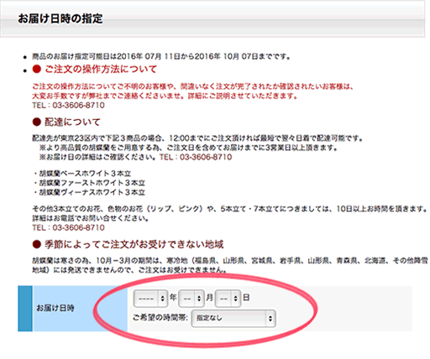430x359 pixels.
Task: Open the delivery day dropdown
Action: (x=228, y=299)
